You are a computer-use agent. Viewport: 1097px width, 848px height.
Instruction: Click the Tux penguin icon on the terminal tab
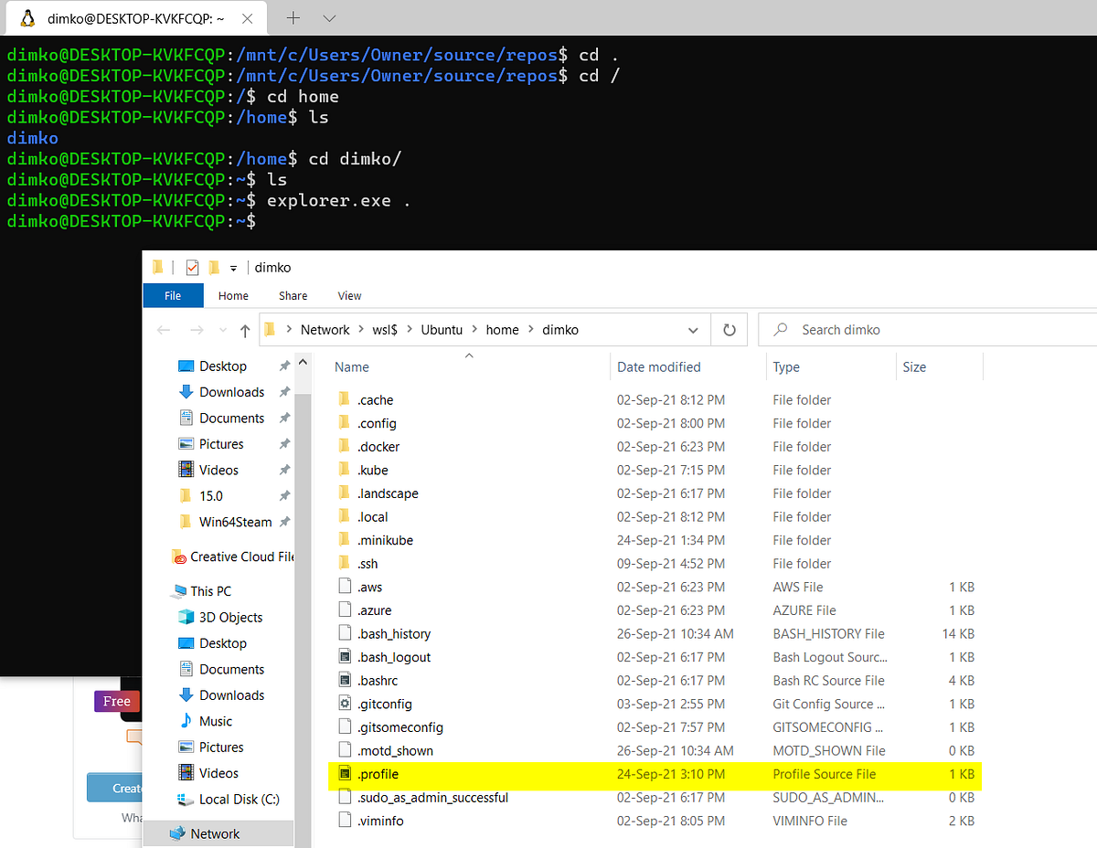point(27,17)
